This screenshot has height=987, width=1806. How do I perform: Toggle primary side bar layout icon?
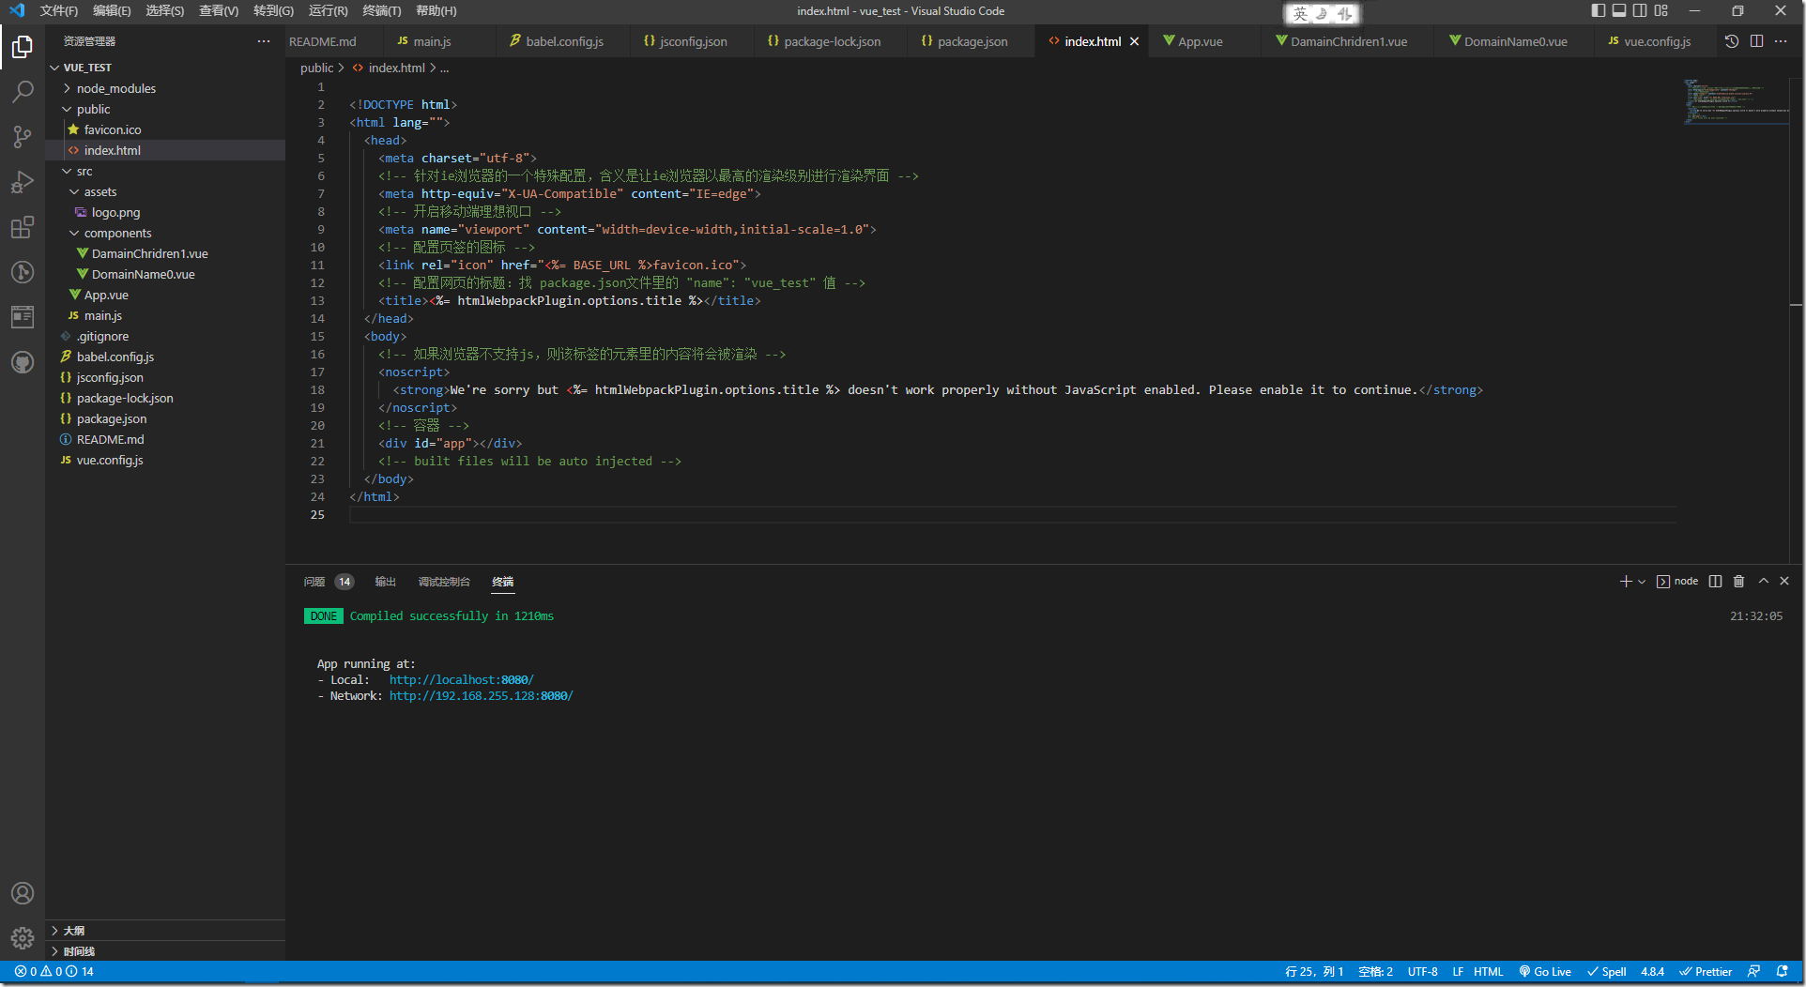pyautogui.click(x=1599, y=11)
